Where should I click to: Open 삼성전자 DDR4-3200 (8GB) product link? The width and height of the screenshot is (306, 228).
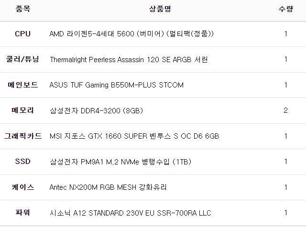pos(96,111)
